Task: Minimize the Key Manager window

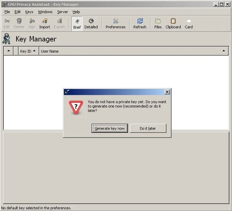Action: click(x=216, y=4)
